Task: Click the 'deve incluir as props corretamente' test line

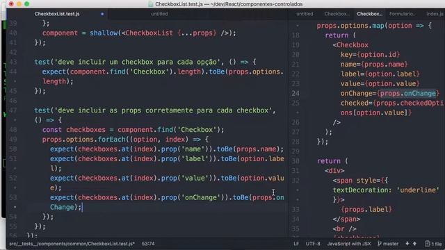Action: 155,110
